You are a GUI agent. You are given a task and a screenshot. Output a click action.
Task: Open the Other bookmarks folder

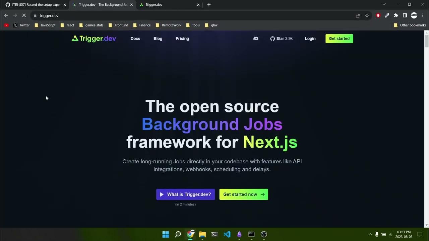[410, 25]
